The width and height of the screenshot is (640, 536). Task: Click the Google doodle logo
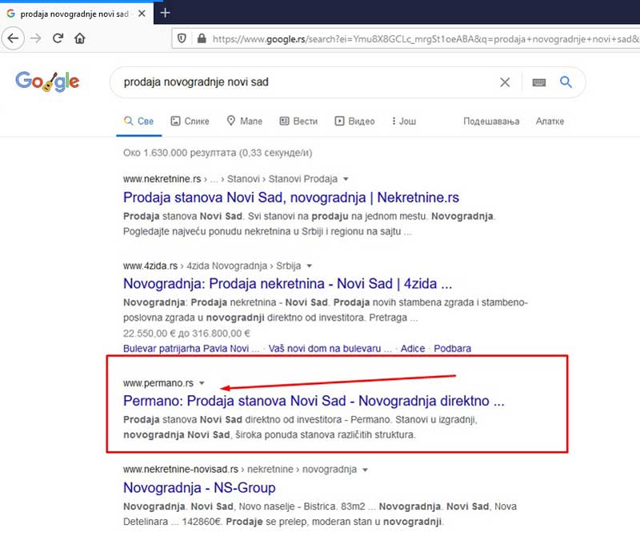pos(47,82)
